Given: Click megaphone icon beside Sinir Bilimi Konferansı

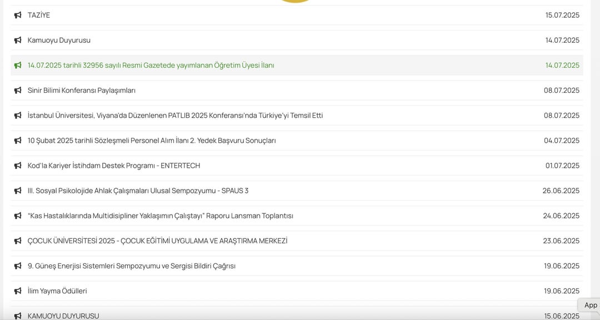Looking at the screenshot, I should tap(18, 91).
